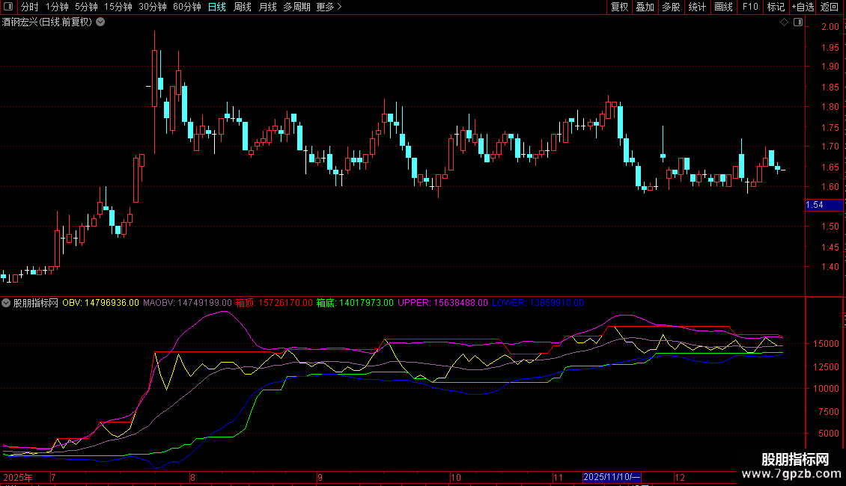Open the 统计 statistics tool
Viewport: 846px width, 486px height.
697,7
